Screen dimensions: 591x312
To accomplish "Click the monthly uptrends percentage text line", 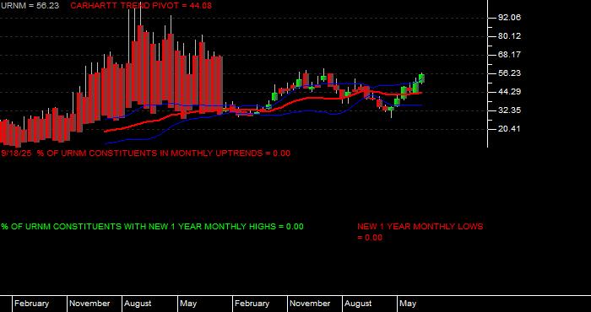I will coord(146,153).
